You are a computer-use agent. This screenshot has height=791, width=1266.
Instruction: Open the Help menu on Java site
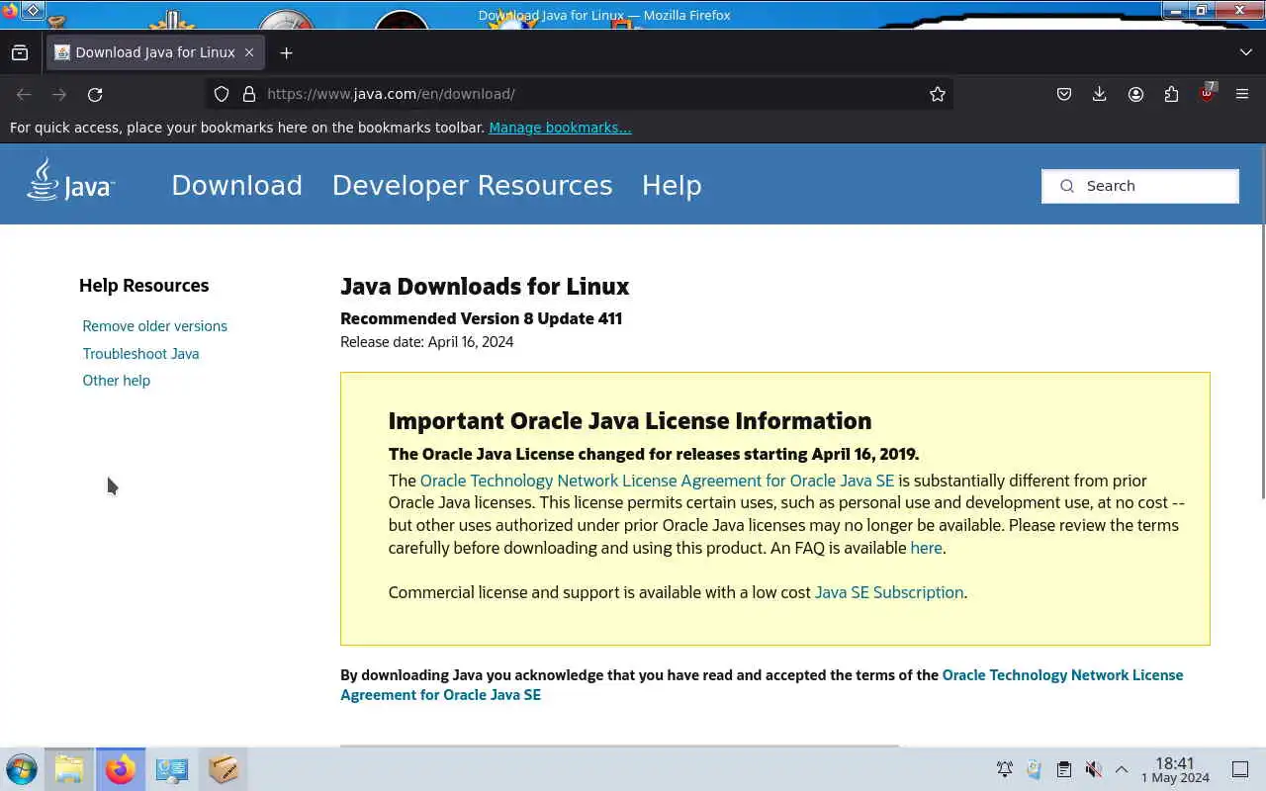pos(672,185)
